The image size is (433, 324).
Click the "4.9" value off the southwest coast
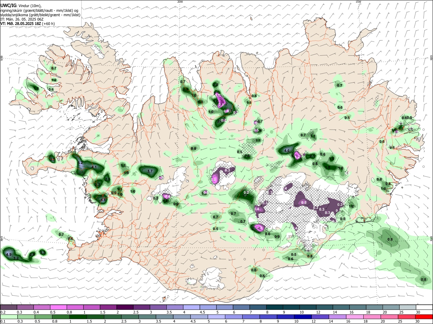pos(9,254)
